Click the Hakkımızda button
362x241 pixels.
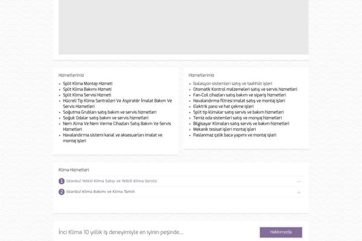[281, 232]
